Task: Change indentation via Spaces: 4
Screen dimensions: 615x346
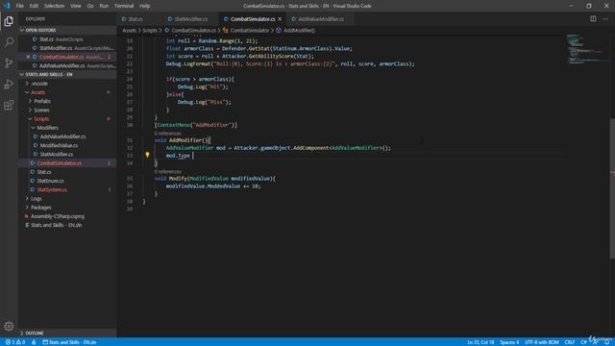Action: click(x=509, y=342)
